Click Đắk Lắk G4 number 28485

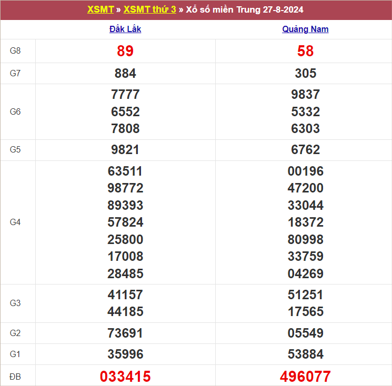pyautogui.click(x=125, y=274)
